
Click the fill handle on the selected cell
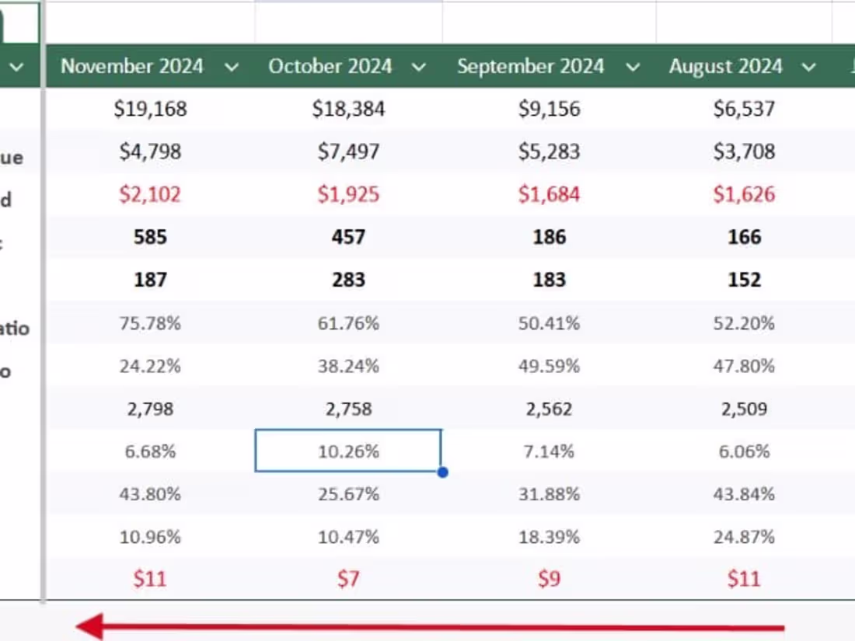click(x=442, y=472)
